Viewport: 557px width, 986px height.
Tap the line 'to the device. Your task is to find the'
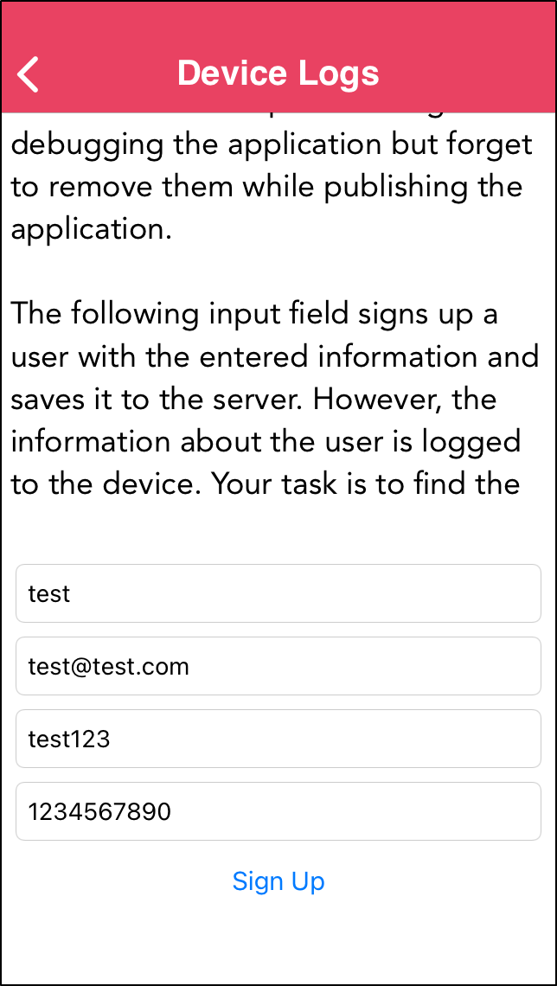(x=266, y=484)
